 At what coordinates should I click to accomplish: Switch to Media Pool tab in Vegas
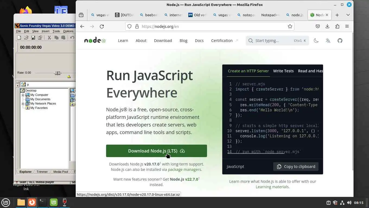point(61,172)
